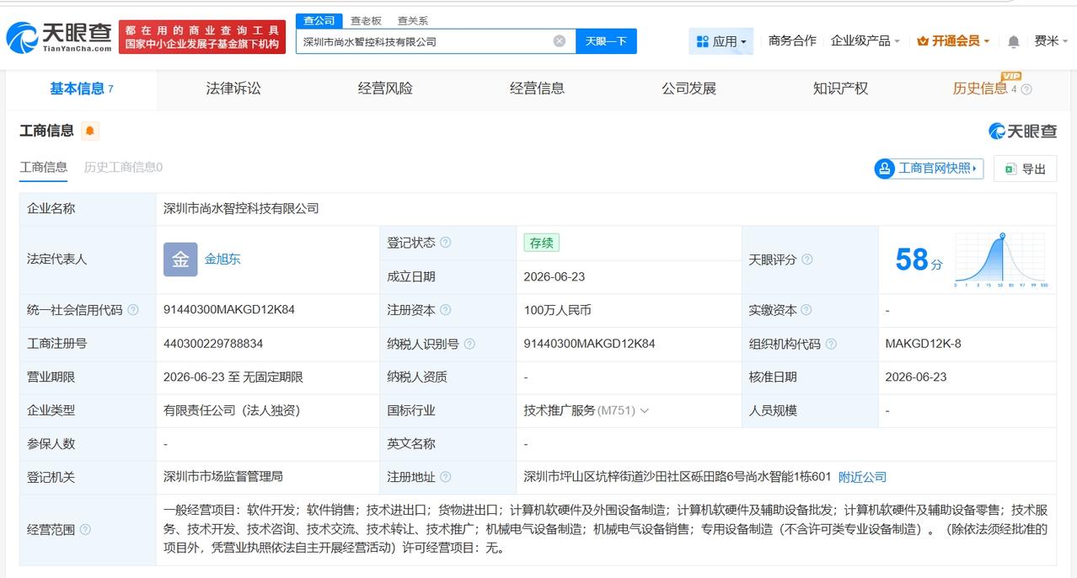This screenshot has width=1077, height=578.
Task: Click the help icon beside 历史信息 tab
Action: (x=1026, y=89)
